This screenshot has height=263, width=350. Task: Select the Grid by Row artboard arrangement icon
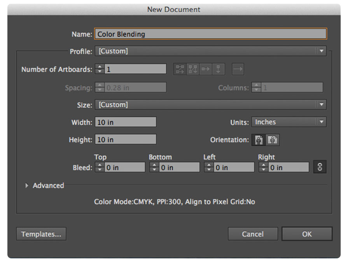click(180, 69)
